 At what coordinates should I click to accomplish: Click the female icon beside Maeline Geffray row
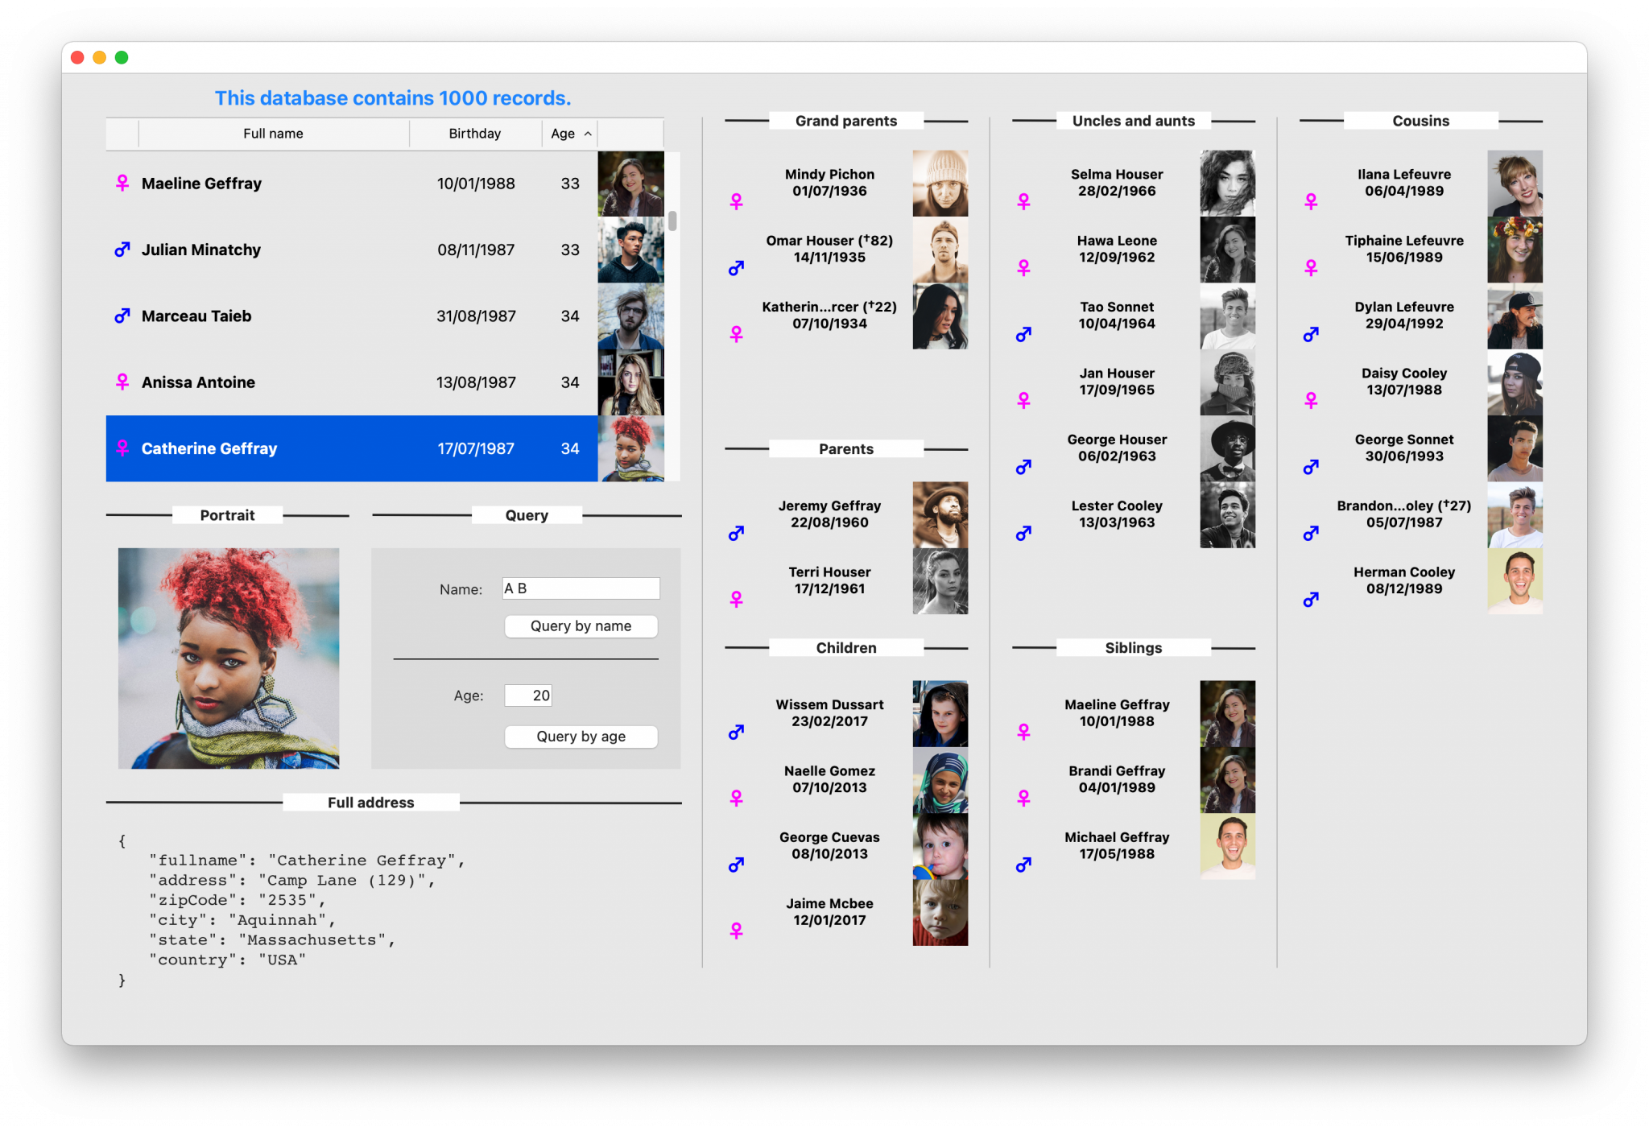pos(122,184)
